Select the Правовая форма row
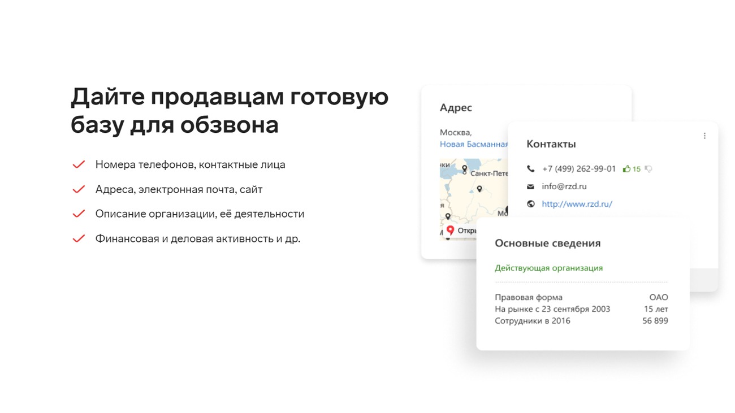Viewport: 735px width, 413px height. [581, 297]
